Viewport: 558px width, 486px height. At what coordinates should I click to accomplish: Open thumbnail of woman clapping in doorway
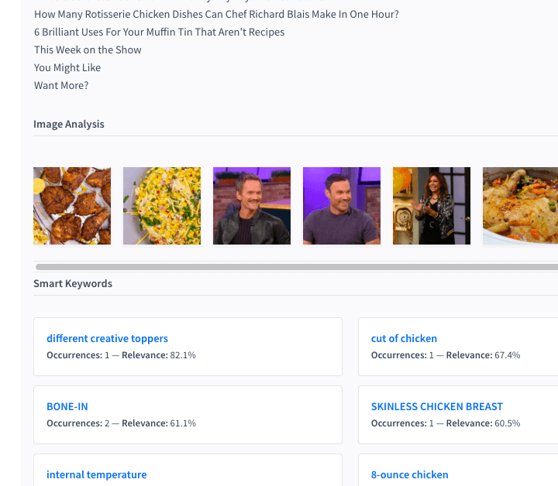click(x=432, y=206)
